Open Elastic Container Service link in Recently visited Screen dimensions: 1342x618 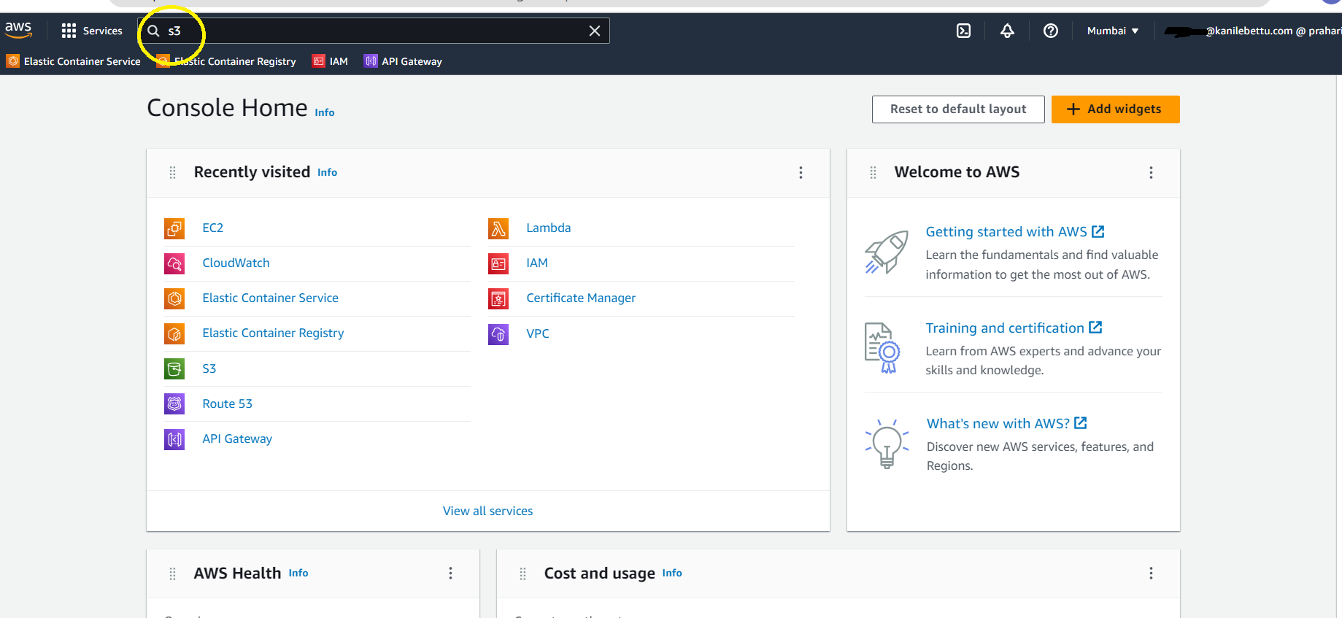(271, 298)
